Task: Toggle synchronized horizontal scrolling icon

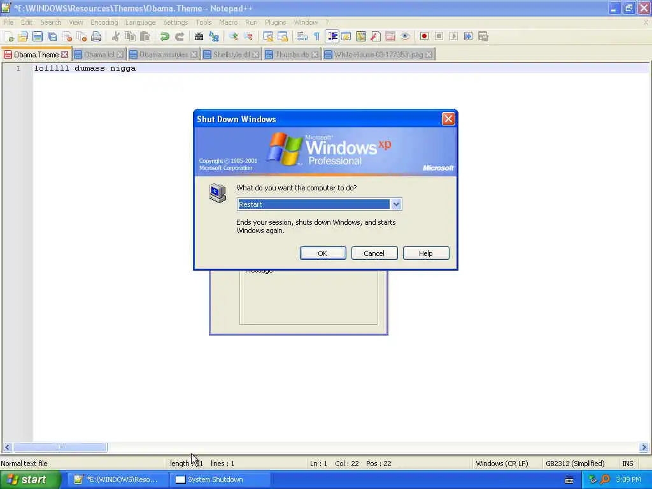Action: click(x=282, y=36)
